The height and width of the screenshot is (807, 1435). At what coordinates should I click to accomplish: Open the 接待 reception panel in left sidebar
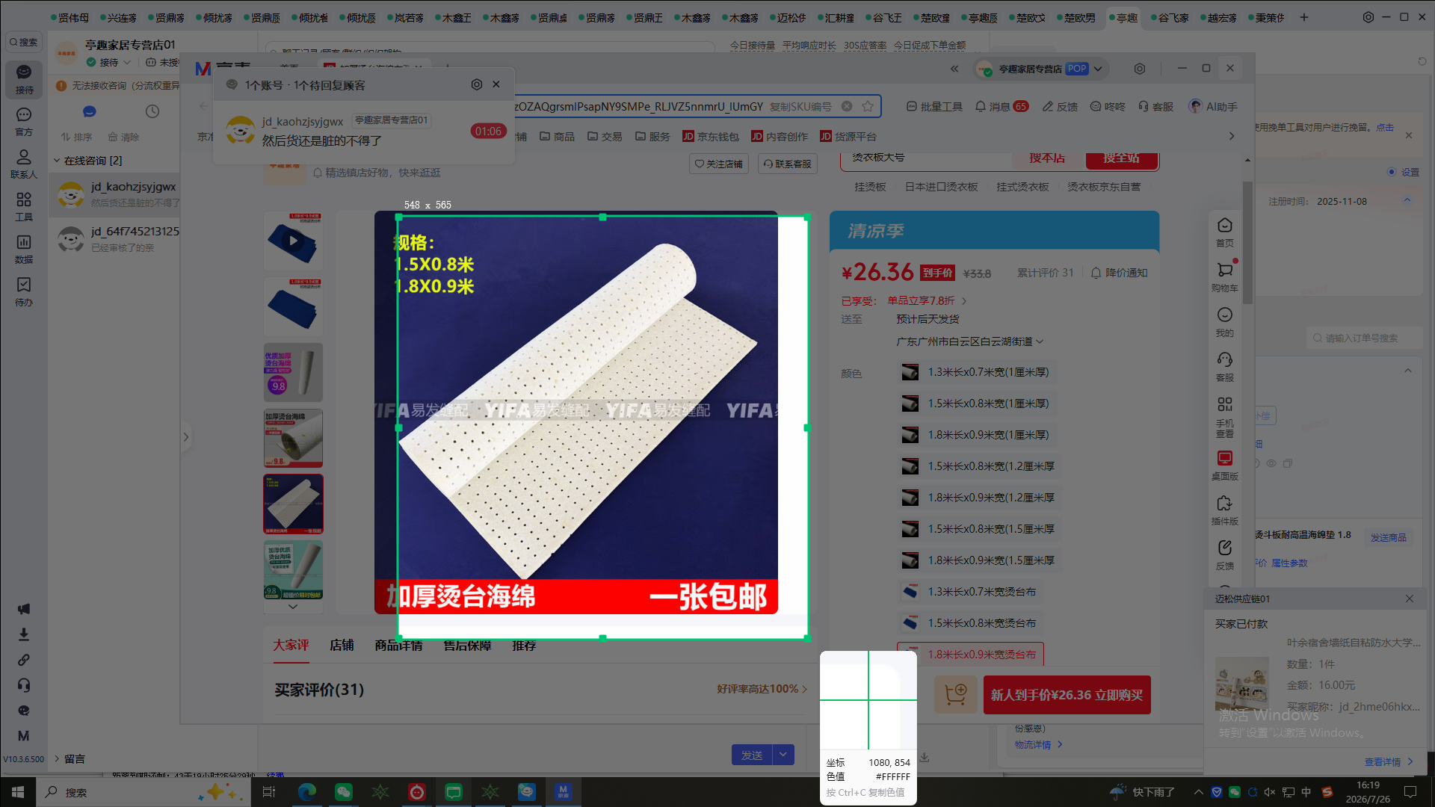coord(24,78)
